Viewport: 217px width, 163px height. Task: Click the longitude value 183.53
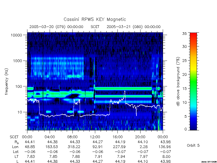click(52, 147)
